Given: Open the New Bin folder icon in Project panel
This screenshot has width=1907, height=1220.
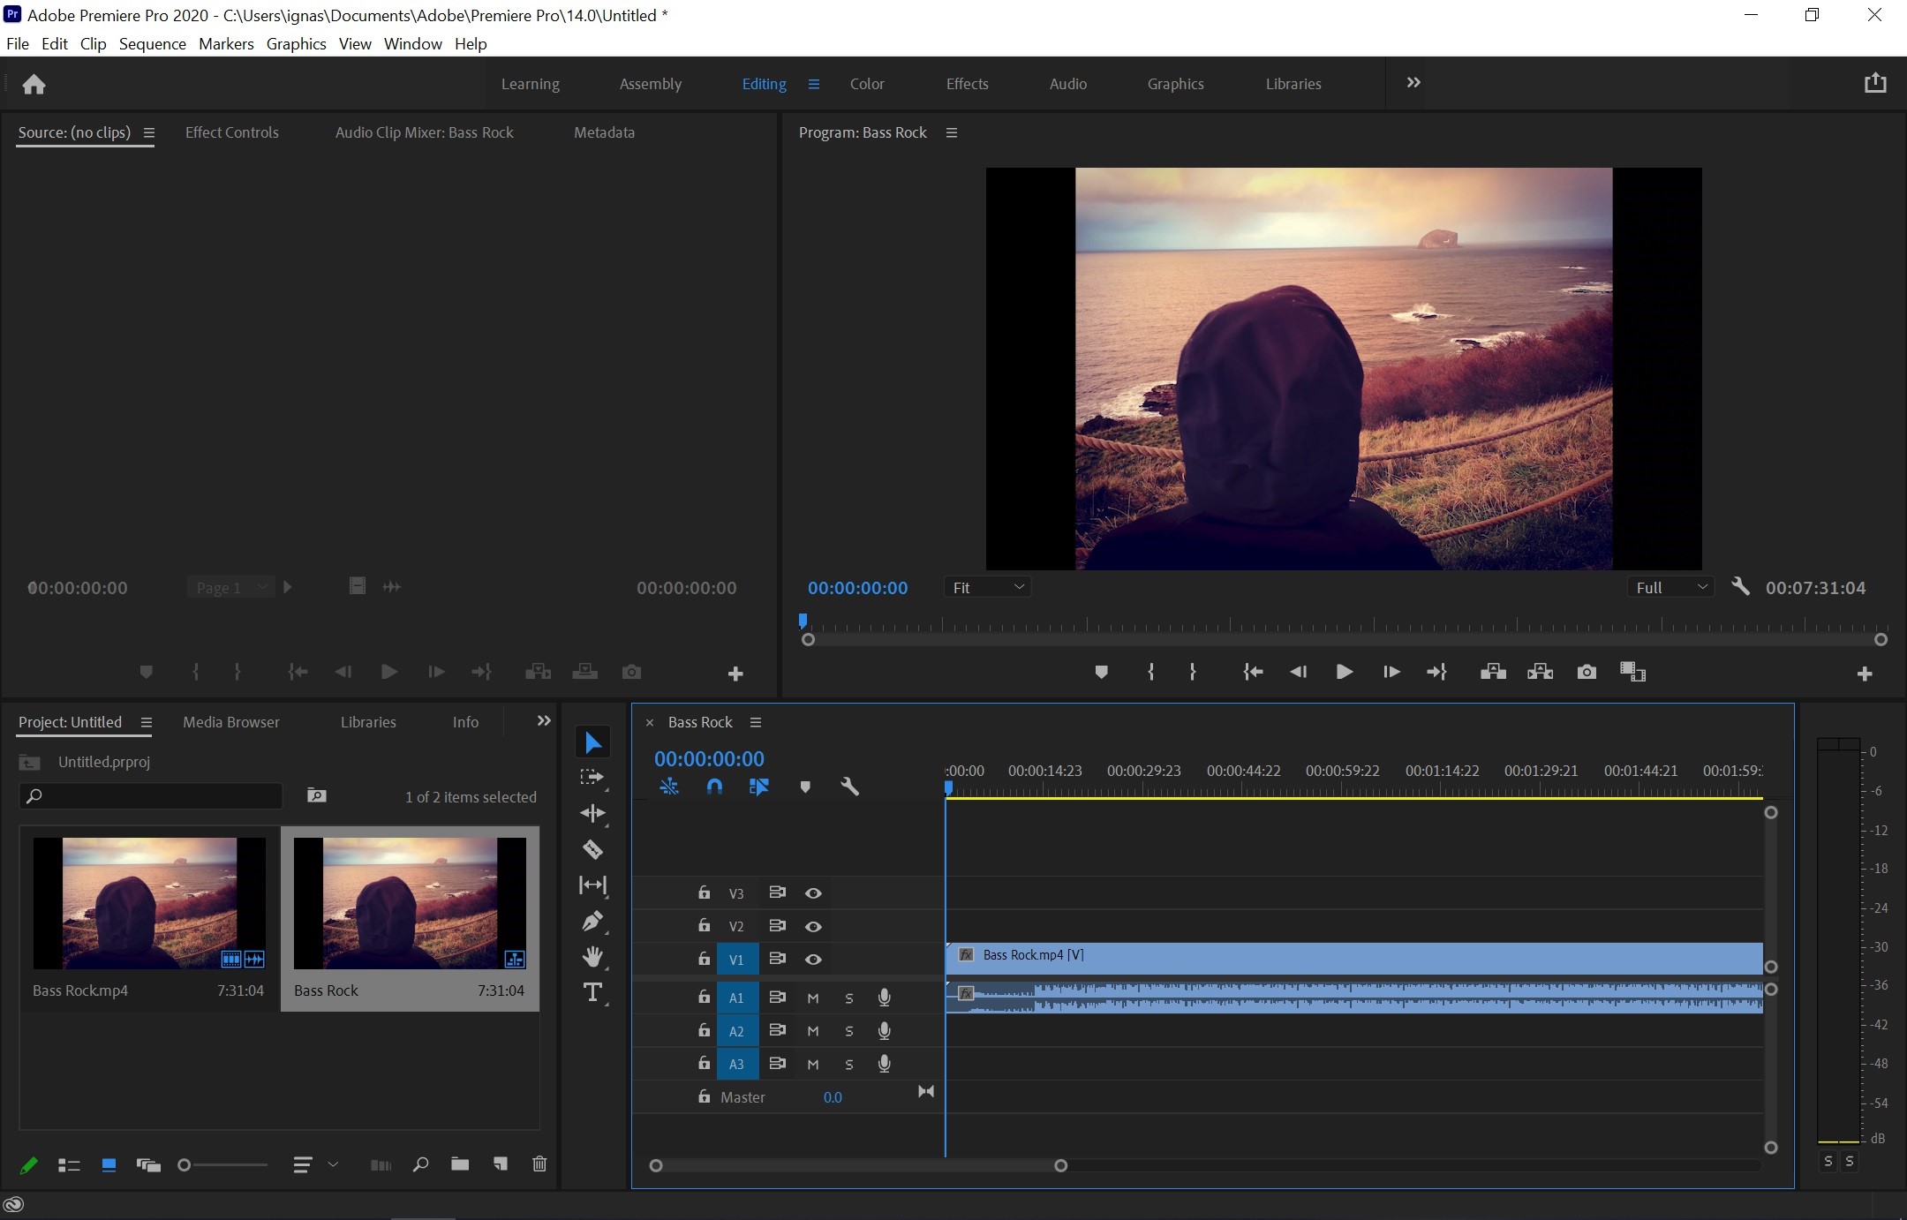Looking at the screenshot, I should coord(459,1164).
